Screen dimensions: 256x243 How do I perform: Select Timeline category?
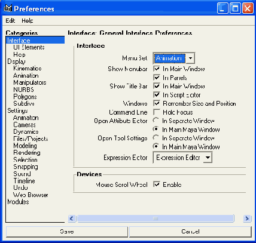click(24, 181)
